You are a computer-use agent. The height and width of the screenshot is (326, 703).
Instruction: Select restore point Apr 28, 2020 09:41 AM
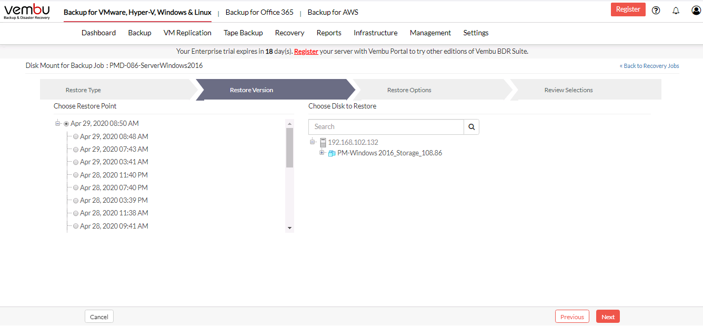[x=76, y=226]
